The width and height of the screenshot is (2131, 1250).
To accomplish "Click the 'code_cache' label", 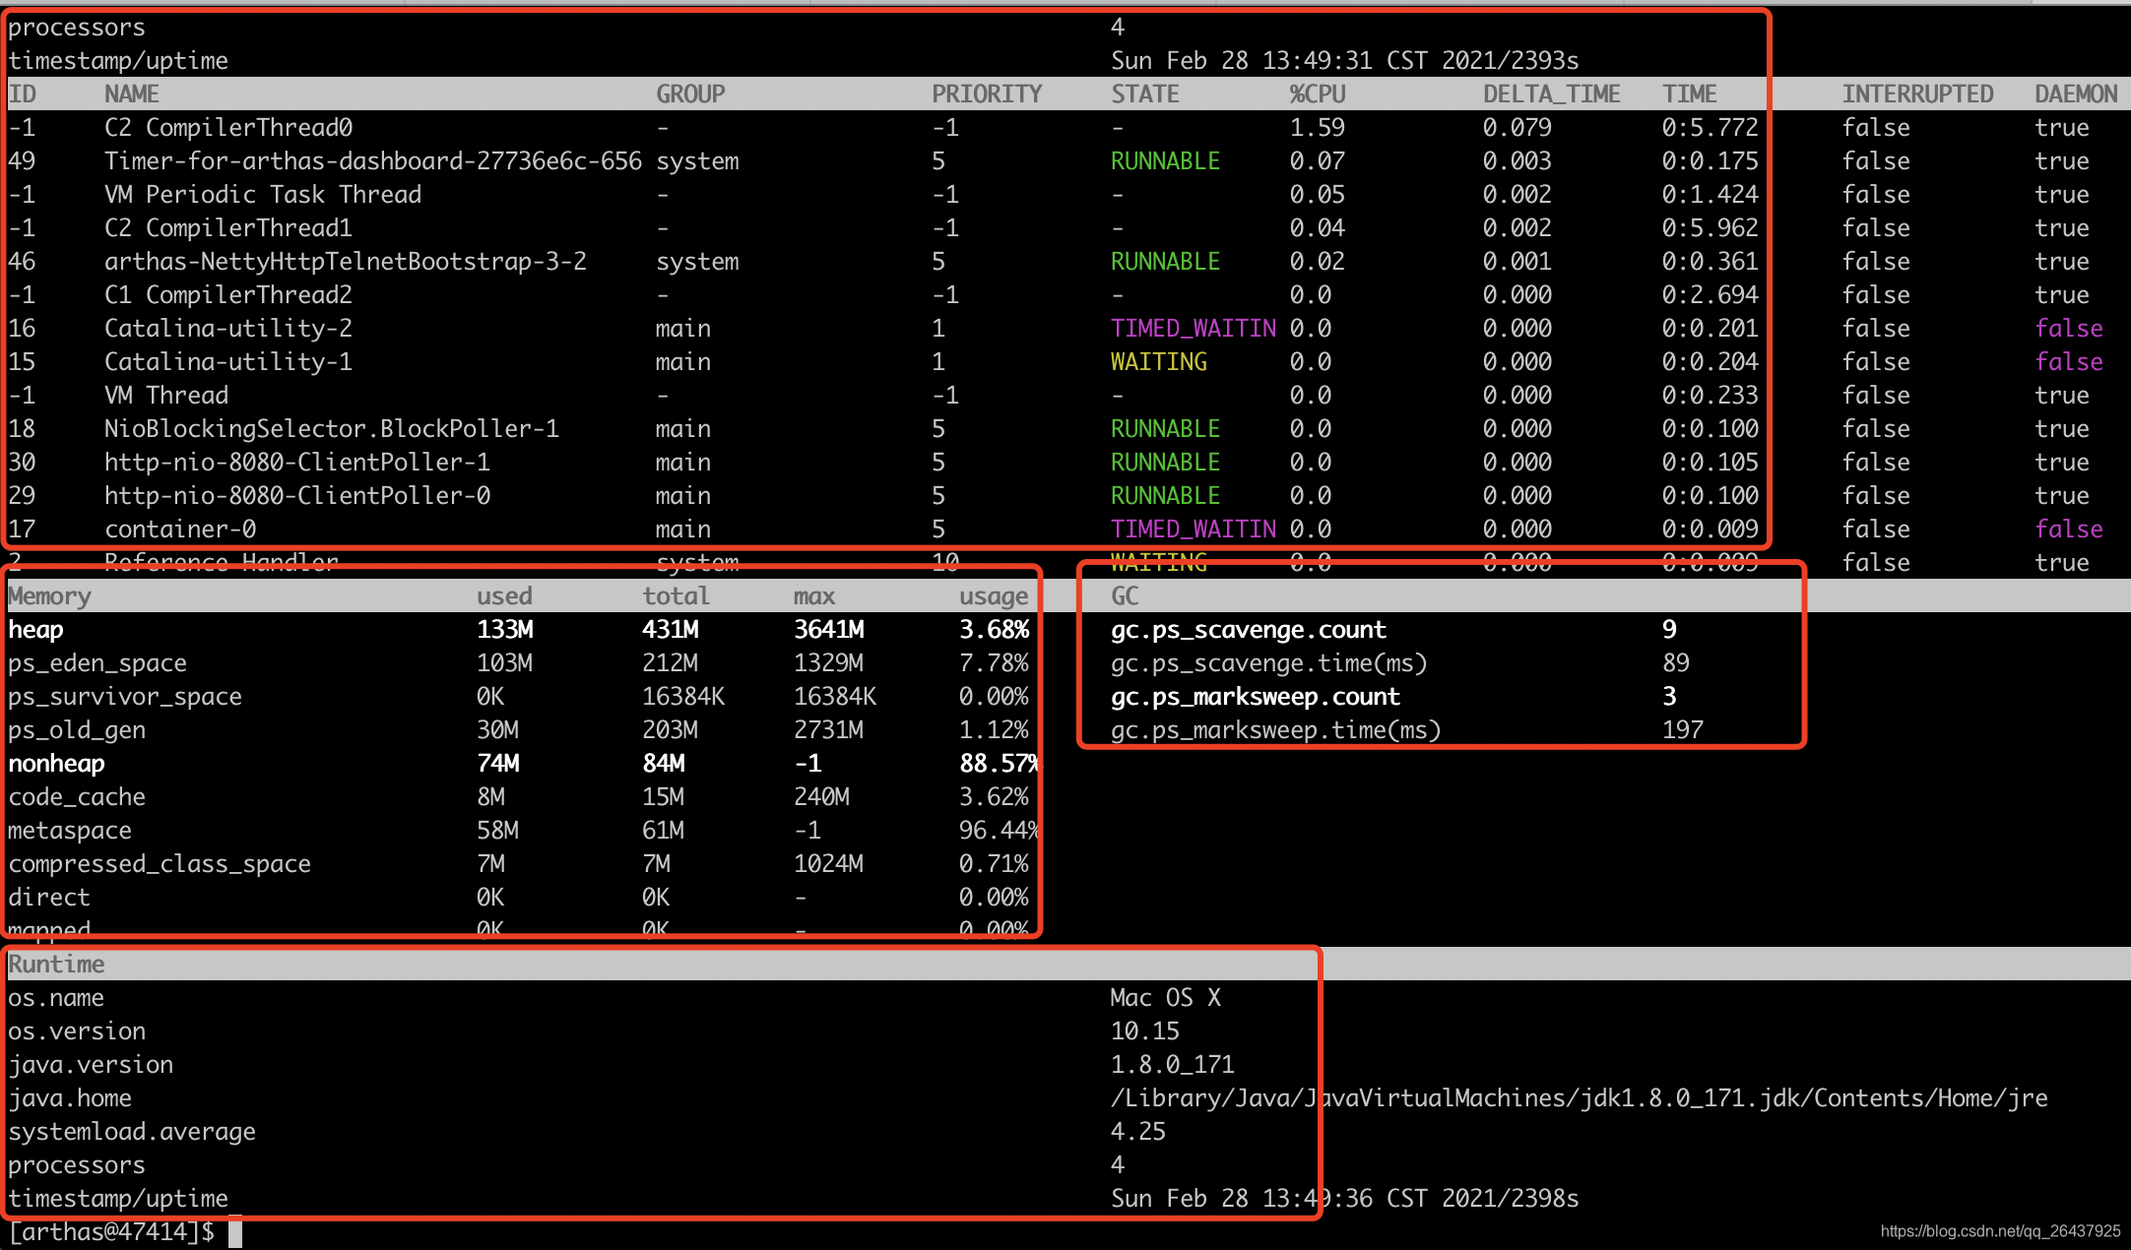I will click(77, 797).
